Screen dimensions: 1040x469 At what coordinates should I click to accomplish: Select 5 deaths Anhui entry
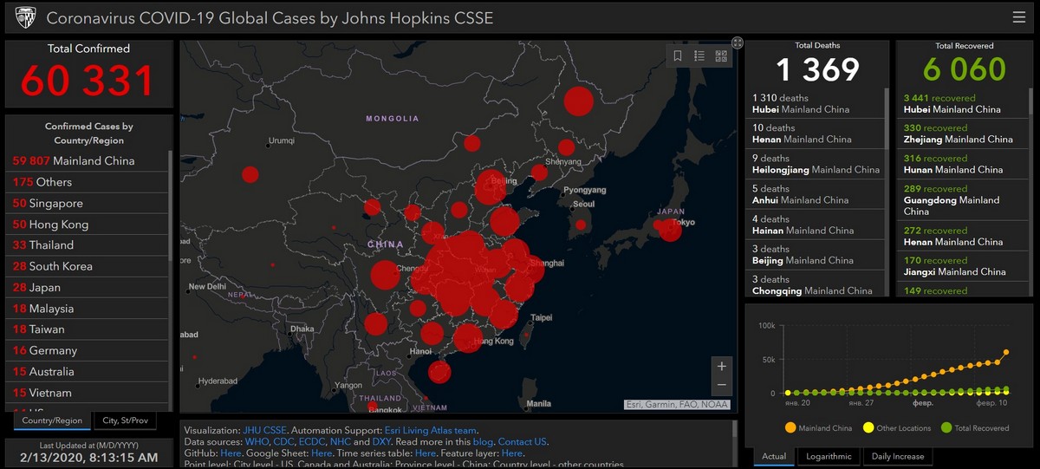point(815,194)
